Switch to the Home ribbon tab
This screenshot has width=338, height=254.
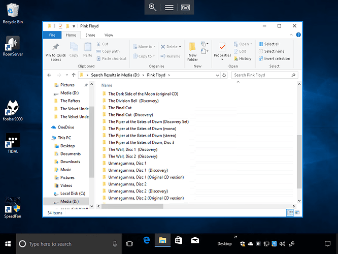point(71,35)
